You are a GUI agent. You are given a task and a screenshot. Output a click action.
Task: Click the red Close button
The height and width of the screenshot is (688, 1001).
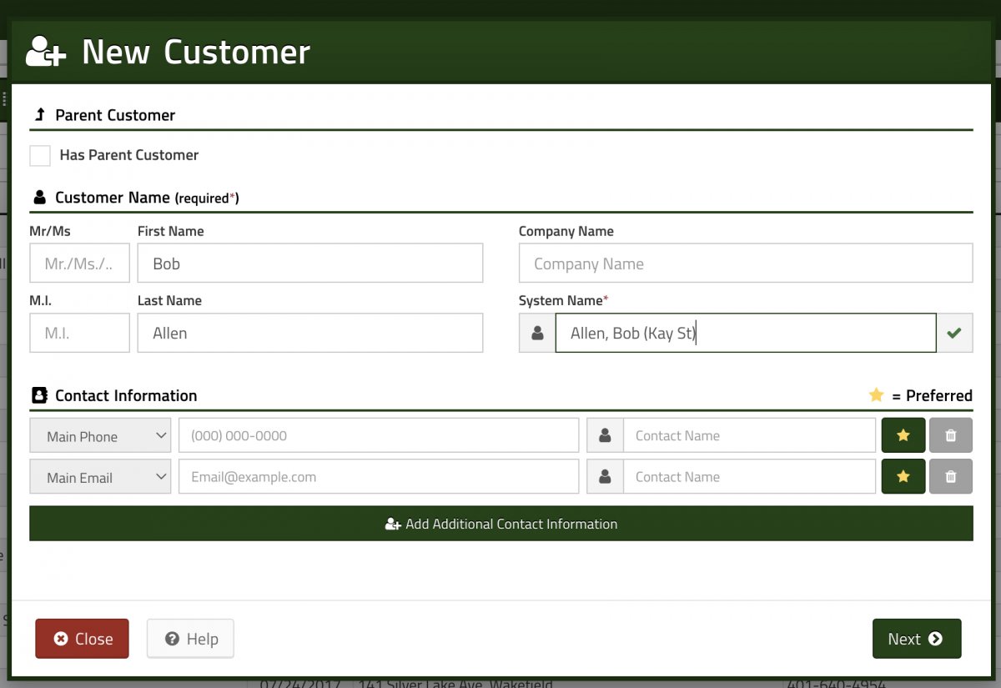click(82, 639)
